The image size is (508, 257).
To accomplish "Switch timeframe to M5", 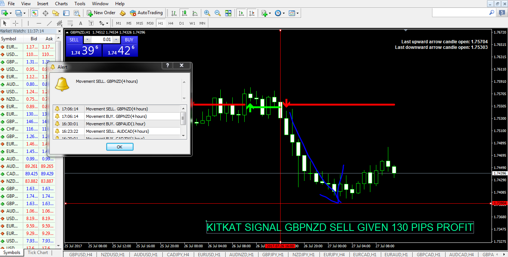I will 129,23.
